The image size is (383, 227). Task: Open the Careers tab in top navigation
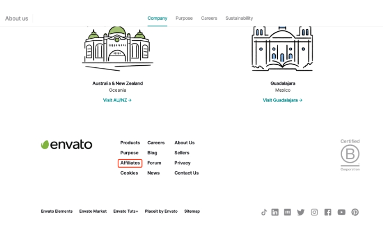click(209, 18)
